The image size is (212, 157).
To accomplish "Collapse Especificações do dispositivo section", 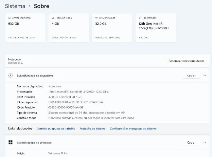I will (205, 76).
